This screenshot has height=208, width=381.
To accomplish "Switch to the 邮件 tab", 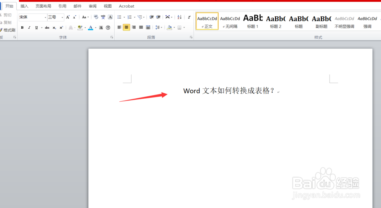I will click(77, 6).
